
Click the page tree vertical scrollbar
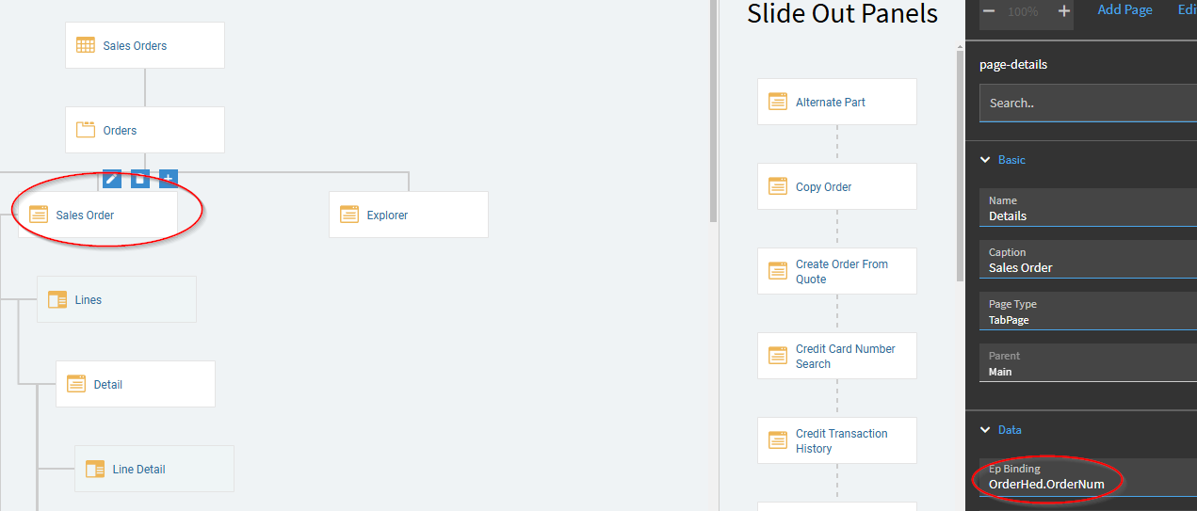click(x=714, y=111)
